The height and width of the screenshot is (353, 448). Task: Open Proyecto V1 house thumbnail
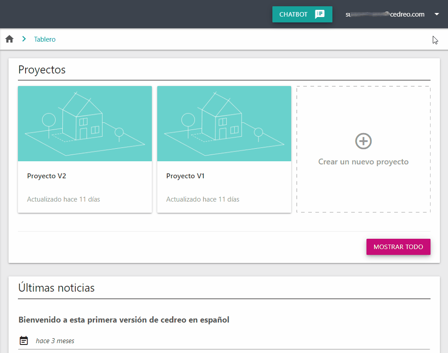224,124
